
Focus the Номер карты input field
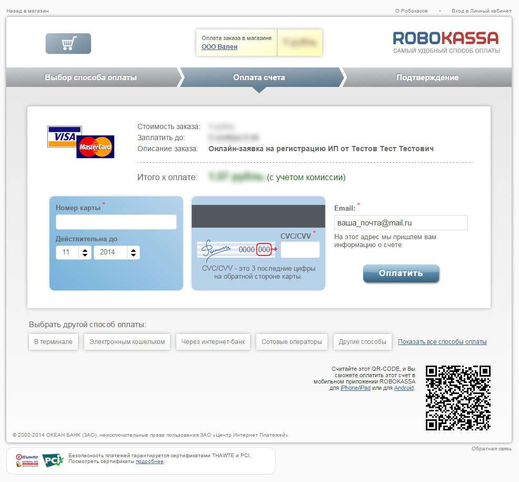[x=116, y=222]
